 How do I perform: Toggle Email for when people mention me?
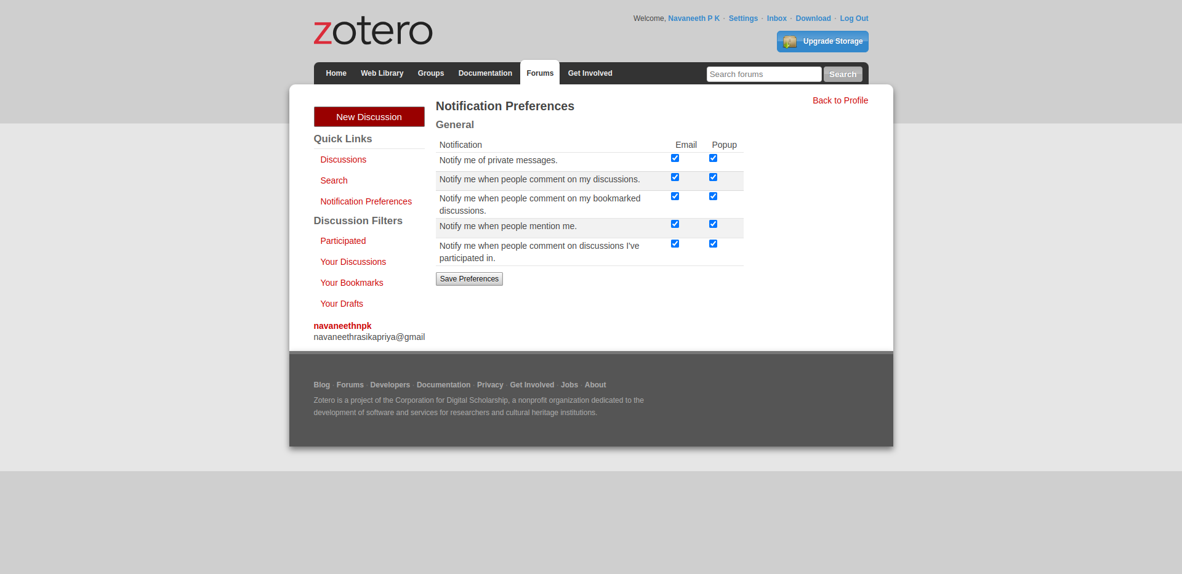[675, 224]
